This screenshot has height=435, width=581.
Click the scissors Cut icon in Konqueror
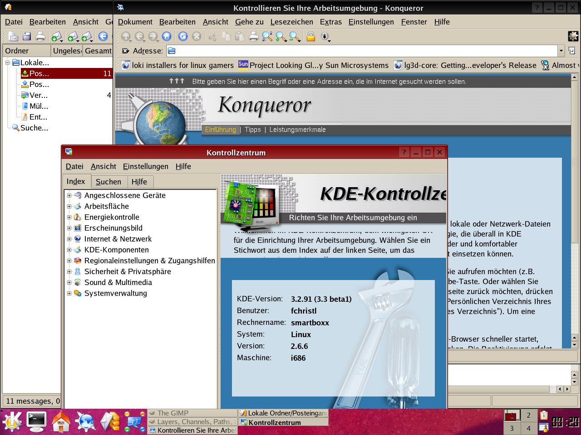point(212,37)
